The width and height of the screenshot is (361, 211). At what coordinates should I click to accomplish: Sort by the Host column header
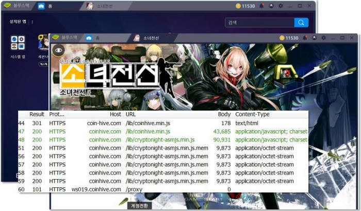[116, 114]
